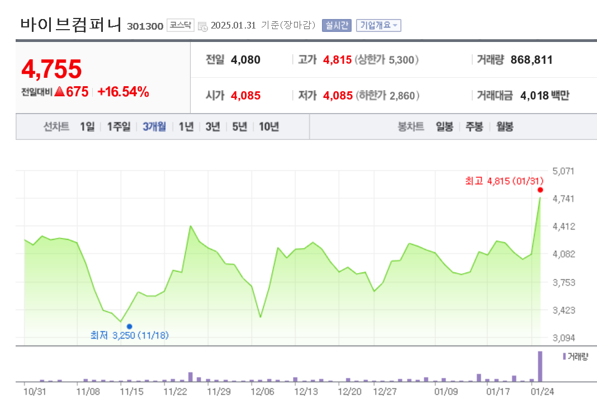The height and width of the screenshot is (403, 597).
Task: Click the blue 최저 3,250 marker dot
Action: pos(130,326)
